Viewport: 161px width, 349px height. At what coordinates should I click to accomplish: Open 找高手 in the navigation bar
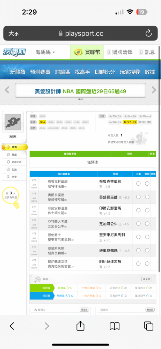tap(82, 72)
